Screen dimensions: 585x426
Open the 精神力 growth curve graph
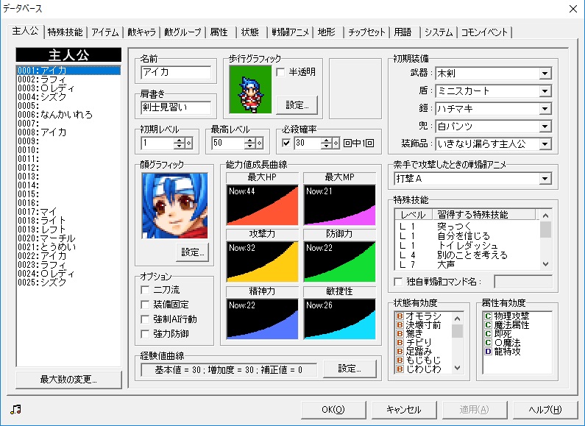click(x=262, y=319)
